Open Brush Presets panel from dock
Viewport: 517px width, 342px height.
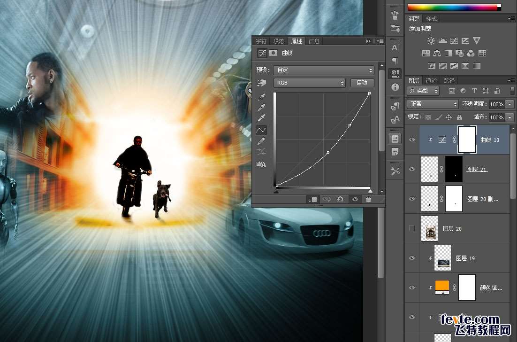(x=395, y=28)
